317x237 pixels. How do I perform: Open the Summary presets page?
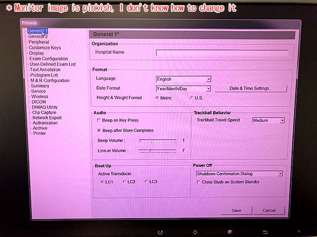pos(40,86)
